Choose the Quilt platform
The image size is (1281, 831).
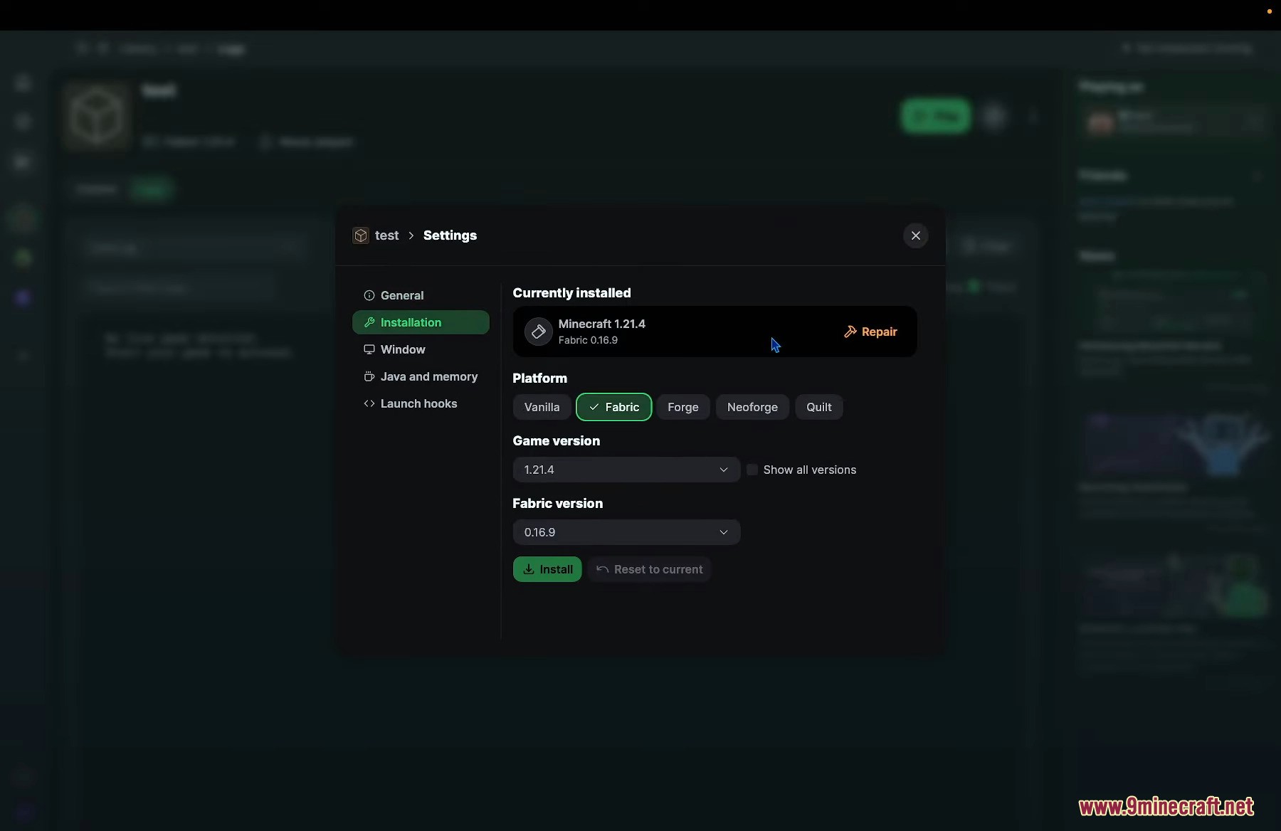(818, 407)
